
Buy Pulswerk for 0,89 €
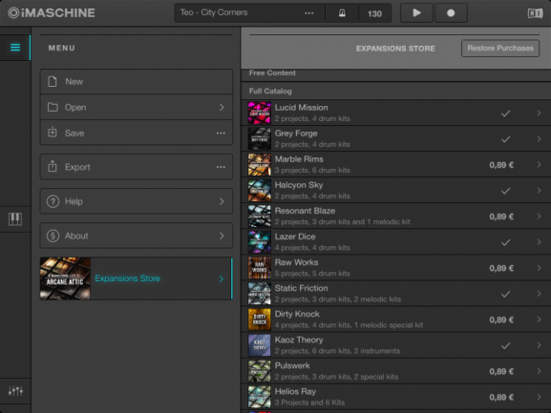[x=501, y=371]
